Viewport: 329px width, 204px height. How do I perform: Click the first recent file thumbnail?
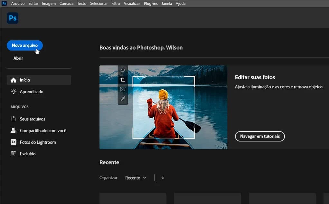coord(133,198)
